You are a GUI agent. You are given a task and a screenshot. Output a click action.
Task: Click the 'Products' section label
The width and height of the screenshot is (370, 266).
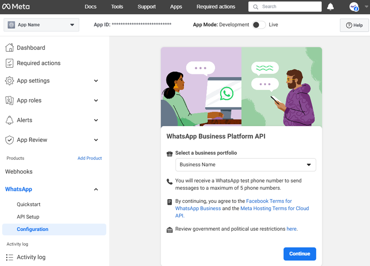15,158
